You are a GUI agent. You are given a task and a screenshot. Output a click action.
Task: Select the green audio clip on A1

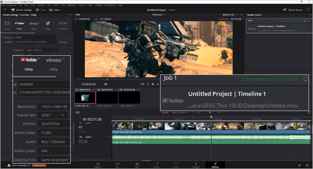coord(211,140)
